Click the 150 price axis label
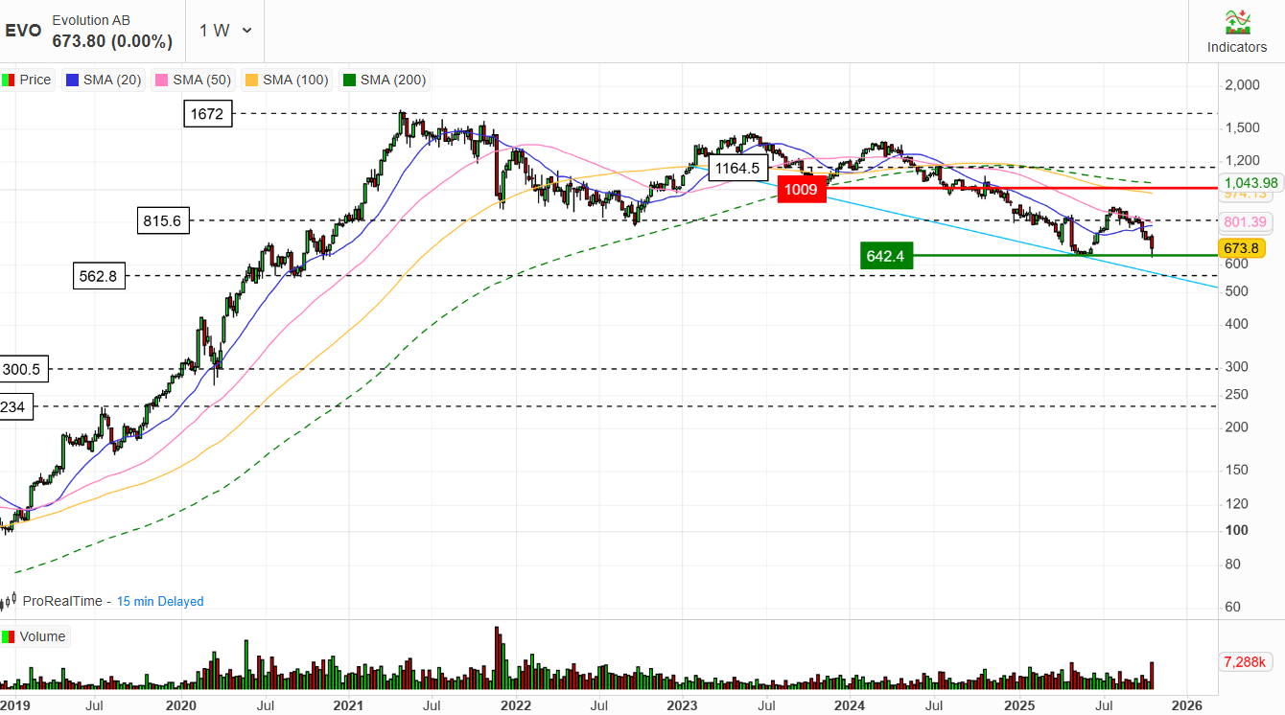This screenshot has width=1285, height=715. point(1236,470)
